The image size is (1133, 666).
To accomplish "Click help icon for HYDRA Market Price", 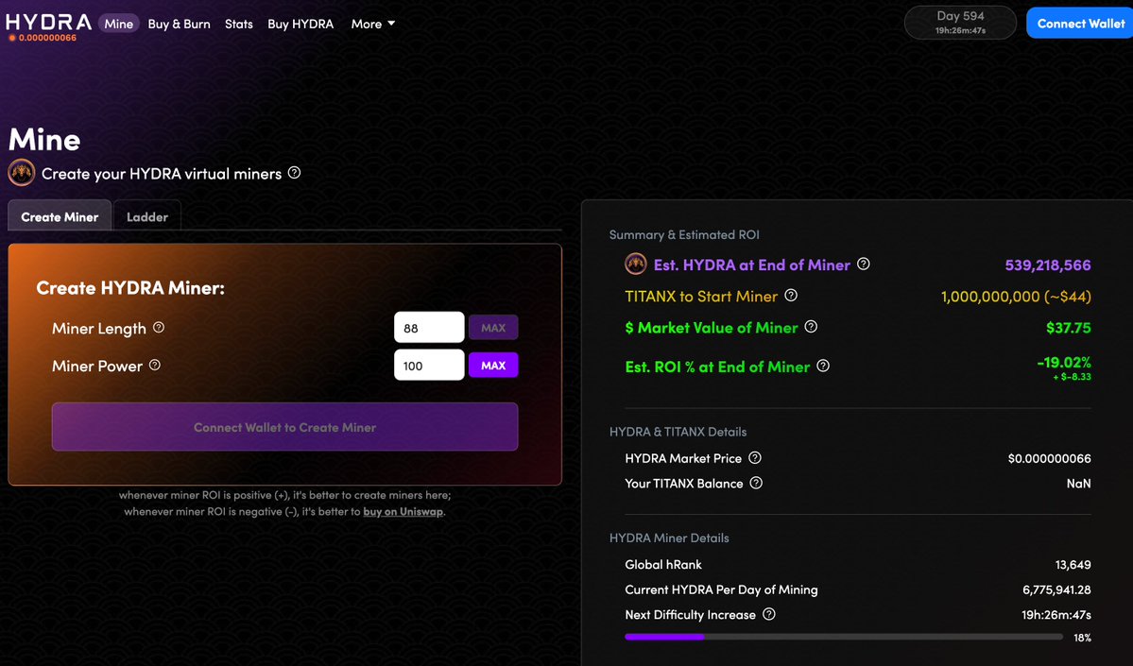I will (755, 457).
